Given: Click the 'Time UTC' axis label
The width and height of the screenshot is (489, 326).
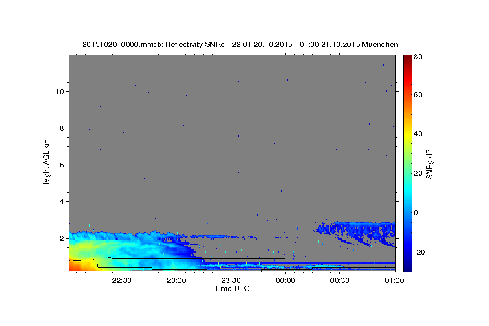Looking at the screenshot, I should click(232, 289).
